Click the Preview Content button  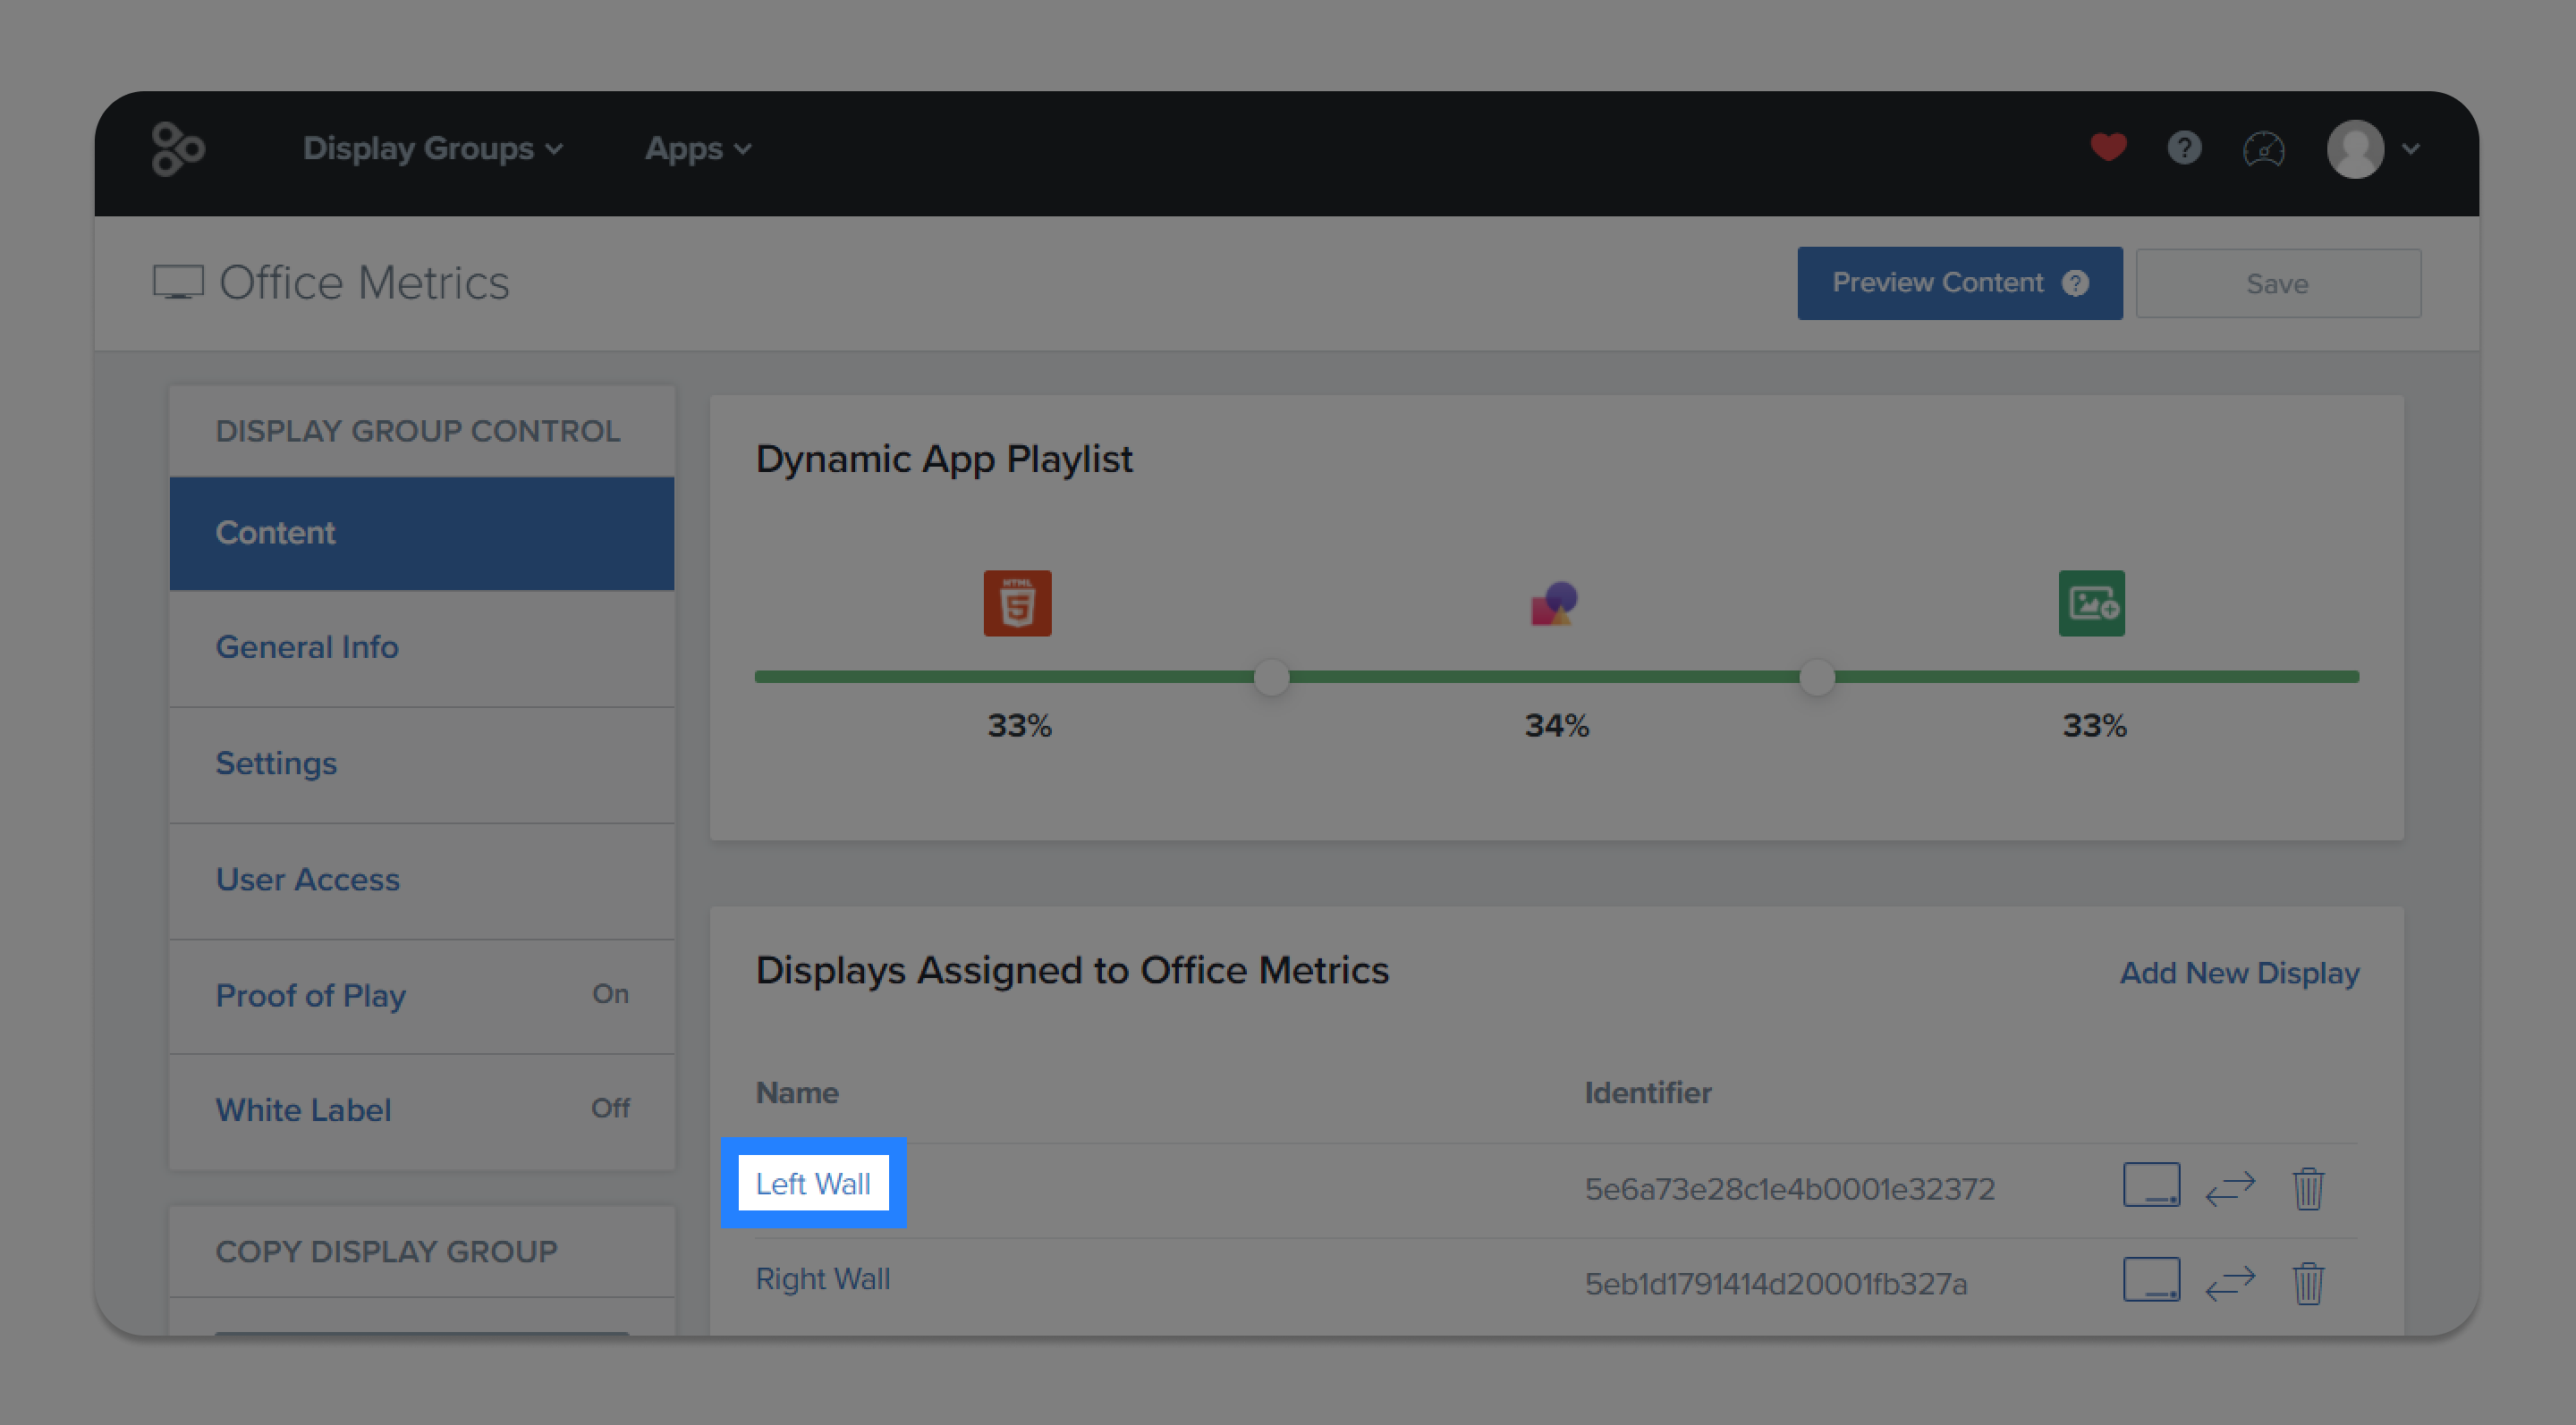[1959, 283]
